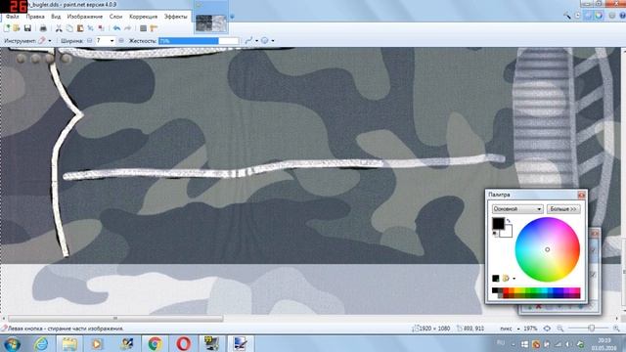Open the Help question mark icon
626x352 pixels.
[x=622, y=16]
